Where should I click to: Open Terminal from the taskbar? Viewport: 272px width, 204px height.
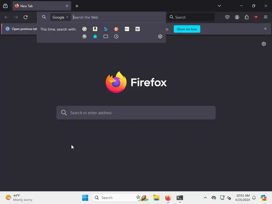180,198
